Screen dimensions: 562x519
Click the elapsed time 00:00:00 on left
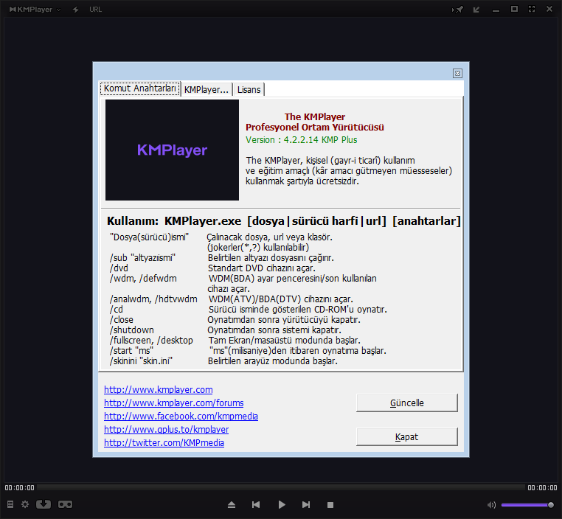click(19, 487)
